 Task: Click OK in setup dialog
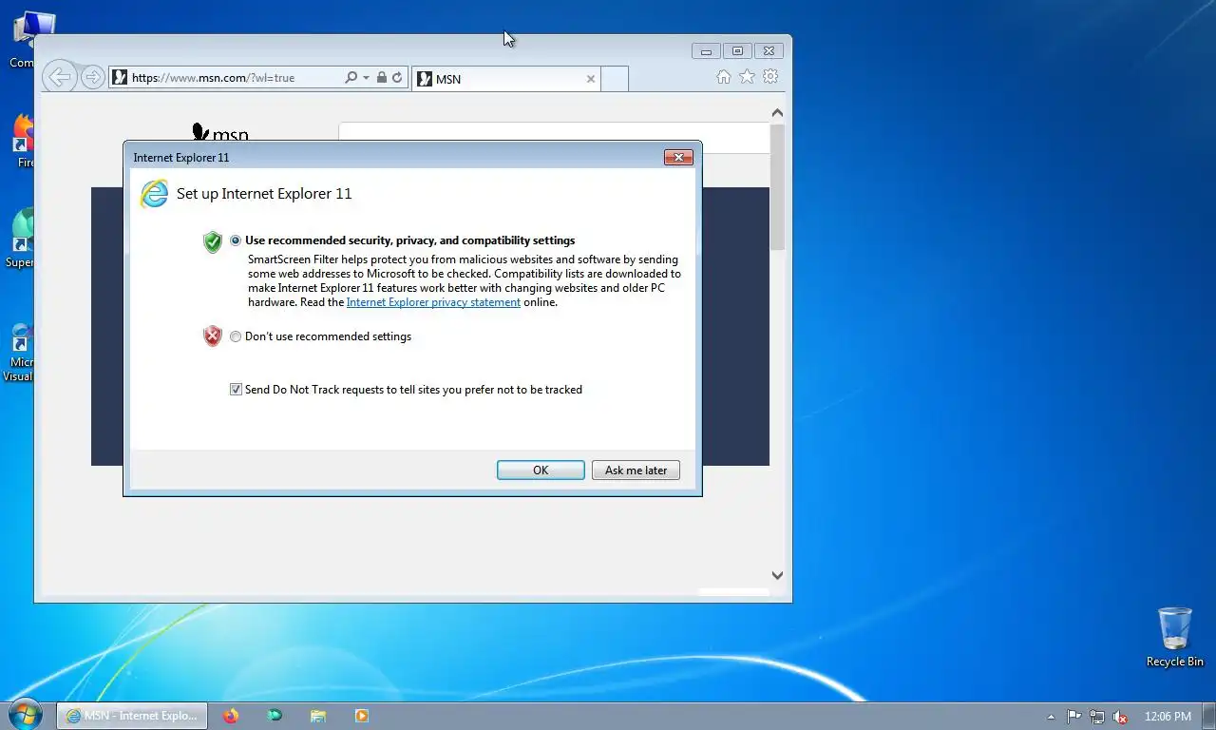[x=541, y=471]
